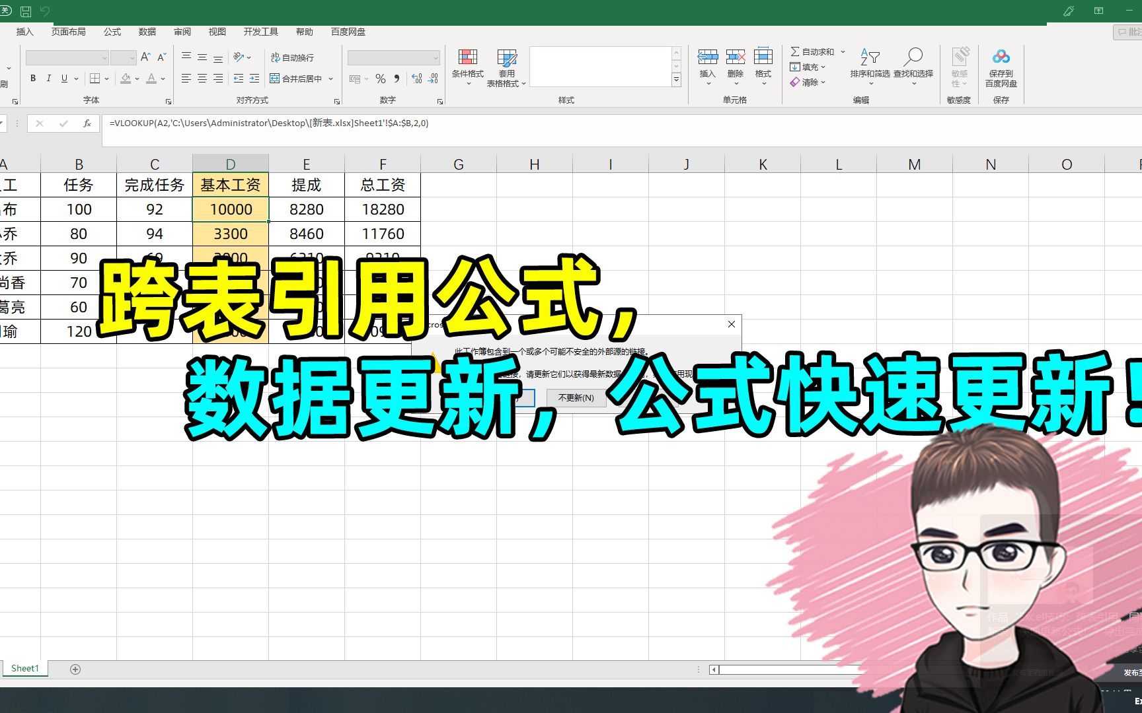
Task: Toggle middle vertical alignment
Action: pyautogui.click(x=202, y=57)
